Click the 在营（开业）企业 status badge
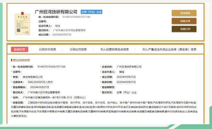212x129 pixels. click(x=92, y=12)
